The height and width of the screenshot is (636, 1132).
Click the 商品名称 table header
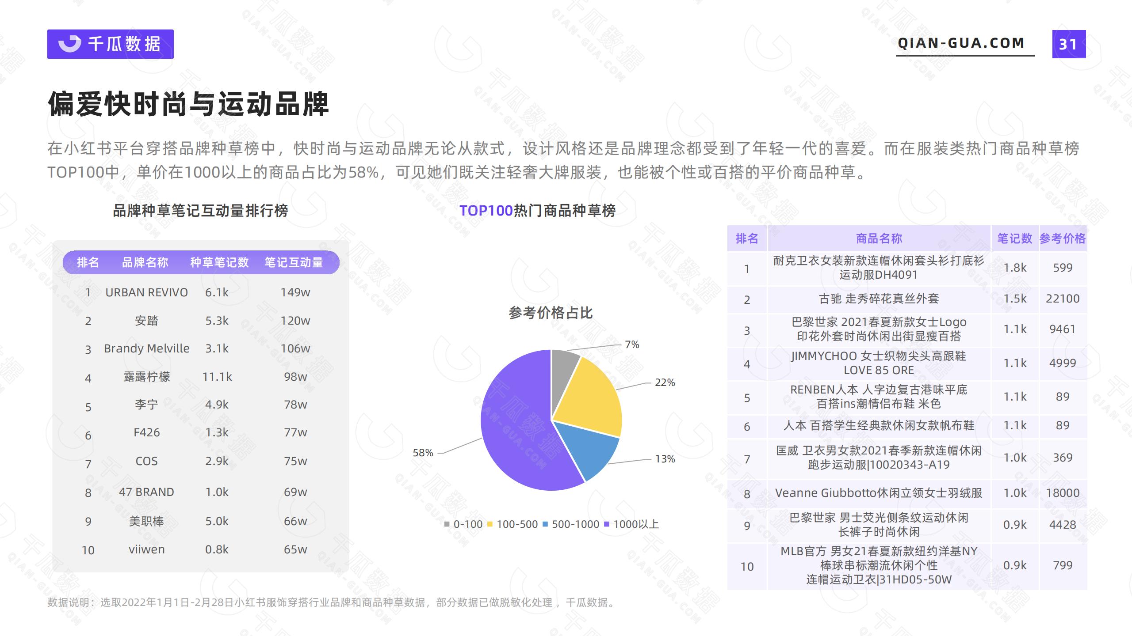pyautogui.click(x=879, y=238)
